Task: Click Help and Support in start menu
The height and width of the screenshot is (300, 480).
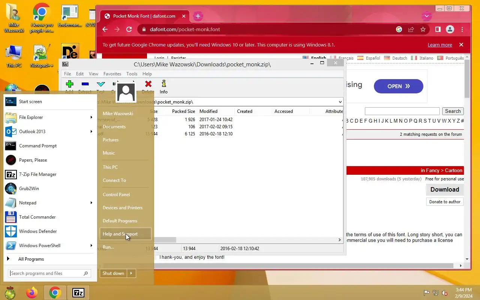Action: coord(126,234)
